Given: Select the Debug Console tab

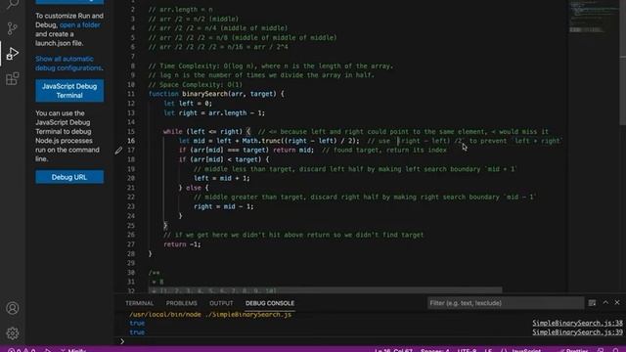Looking at the screenshot, I should click(x=270, y=303).
